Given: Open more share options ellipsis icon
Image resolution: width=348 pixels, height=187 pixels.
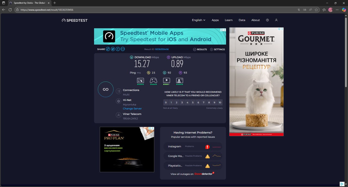Looking at the screenshot, I should pos(123,49).
